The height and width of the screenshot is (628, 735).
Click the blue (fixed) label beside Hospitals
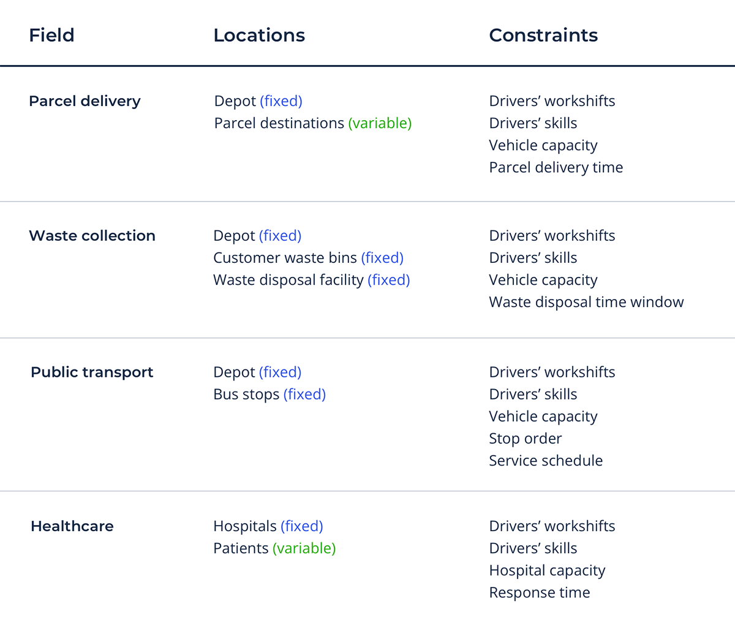[301, 526]
